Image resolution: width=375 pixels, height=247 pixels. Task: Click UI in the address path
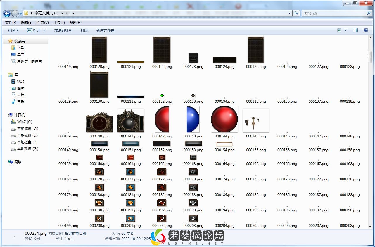[68, 13]
